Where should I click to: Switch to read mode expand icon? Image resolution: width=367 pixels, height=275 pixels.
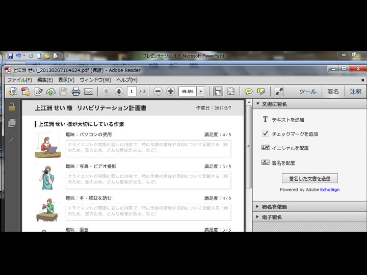[x=279, y=92]
